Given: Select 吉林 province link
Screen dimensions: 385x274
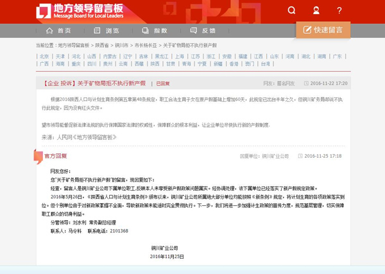Looking at the screenshot, I should [144, 56].
